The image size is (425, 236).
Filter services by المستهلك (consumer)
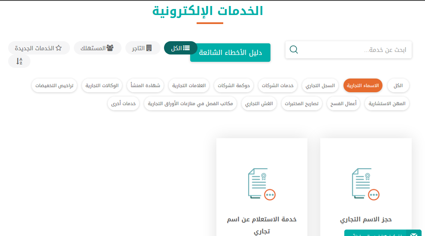(97, 48)
